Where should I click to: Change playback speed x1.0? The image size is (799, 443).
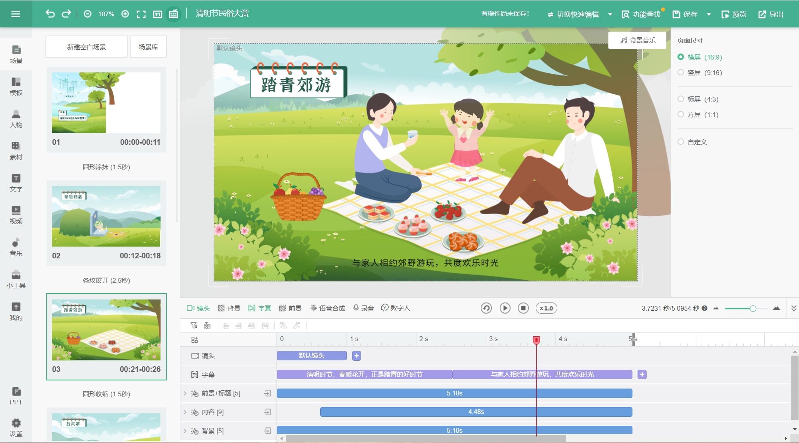coord(546,308)
